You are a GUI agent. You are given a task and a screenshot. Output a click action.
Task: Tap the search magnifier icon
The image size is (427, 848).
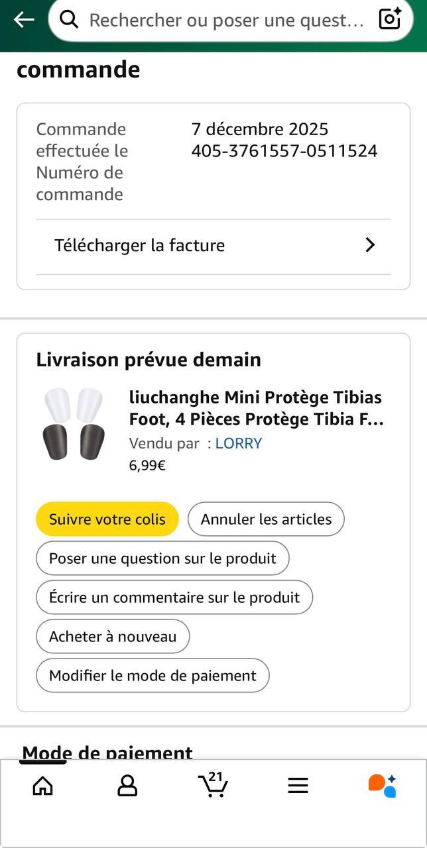point(69,20)
